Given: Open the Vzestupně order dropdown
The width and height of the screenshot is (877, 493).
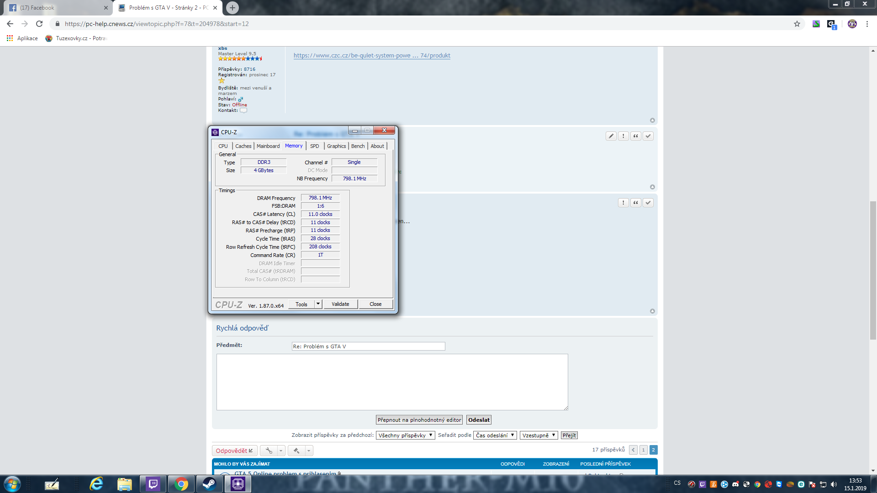Looking at the screenshot, I should point(539,435).
